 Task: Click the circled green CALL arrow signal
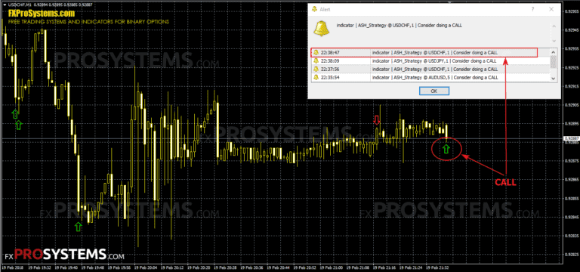[446, 150]
